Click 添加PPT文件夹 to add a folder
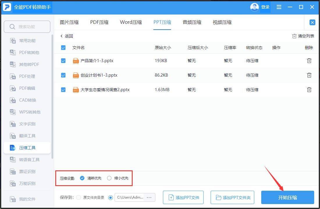The width and height of the screenshot is (320, 209). click(x=232, y=197)
